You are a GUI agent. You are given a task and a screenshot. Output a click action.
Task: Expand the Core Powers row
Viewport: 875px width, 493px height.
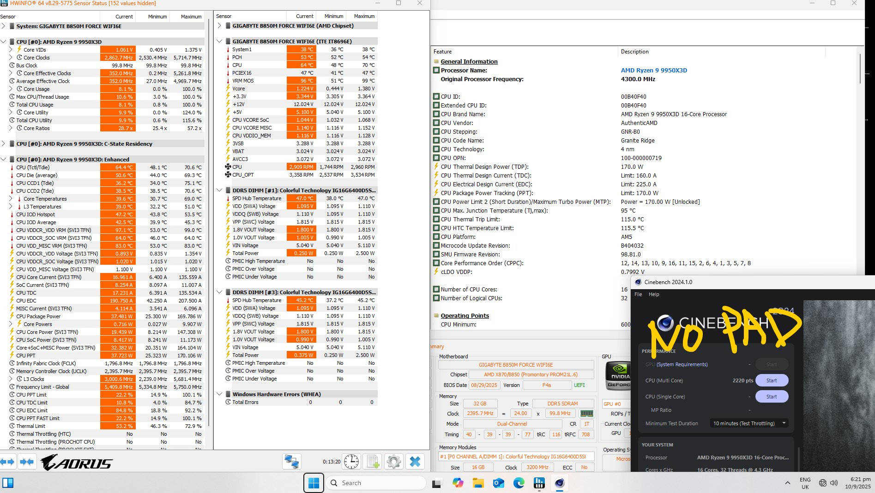[x=11, y=324]
